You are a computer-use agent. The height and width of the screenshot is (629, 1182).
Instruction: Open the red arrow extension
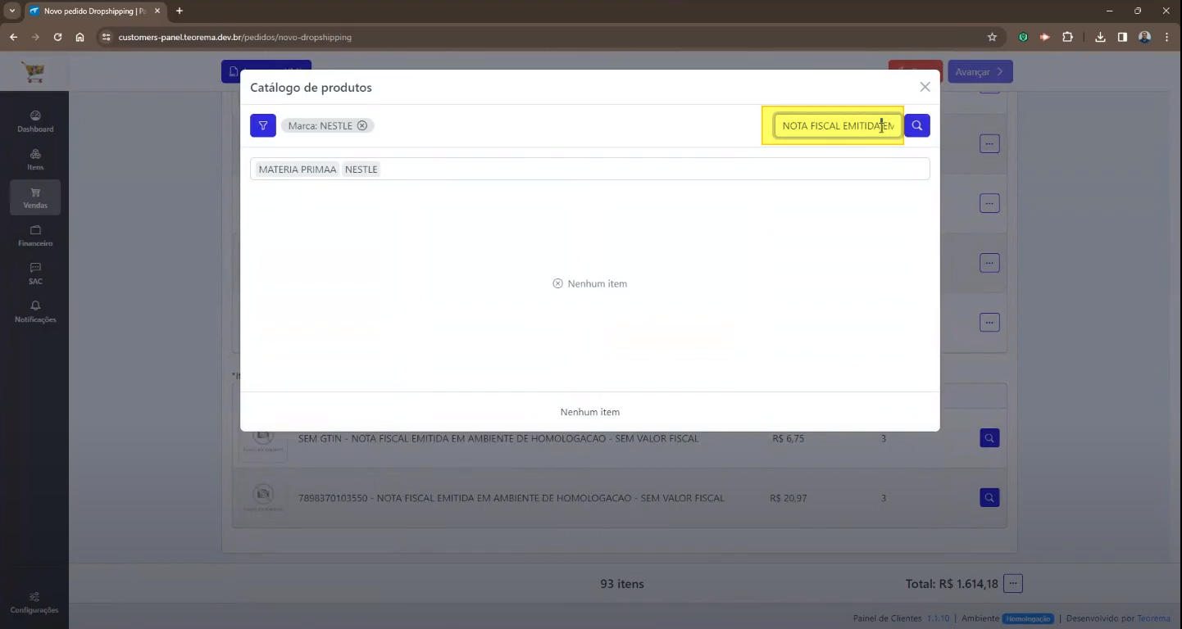pos(1045,37)
